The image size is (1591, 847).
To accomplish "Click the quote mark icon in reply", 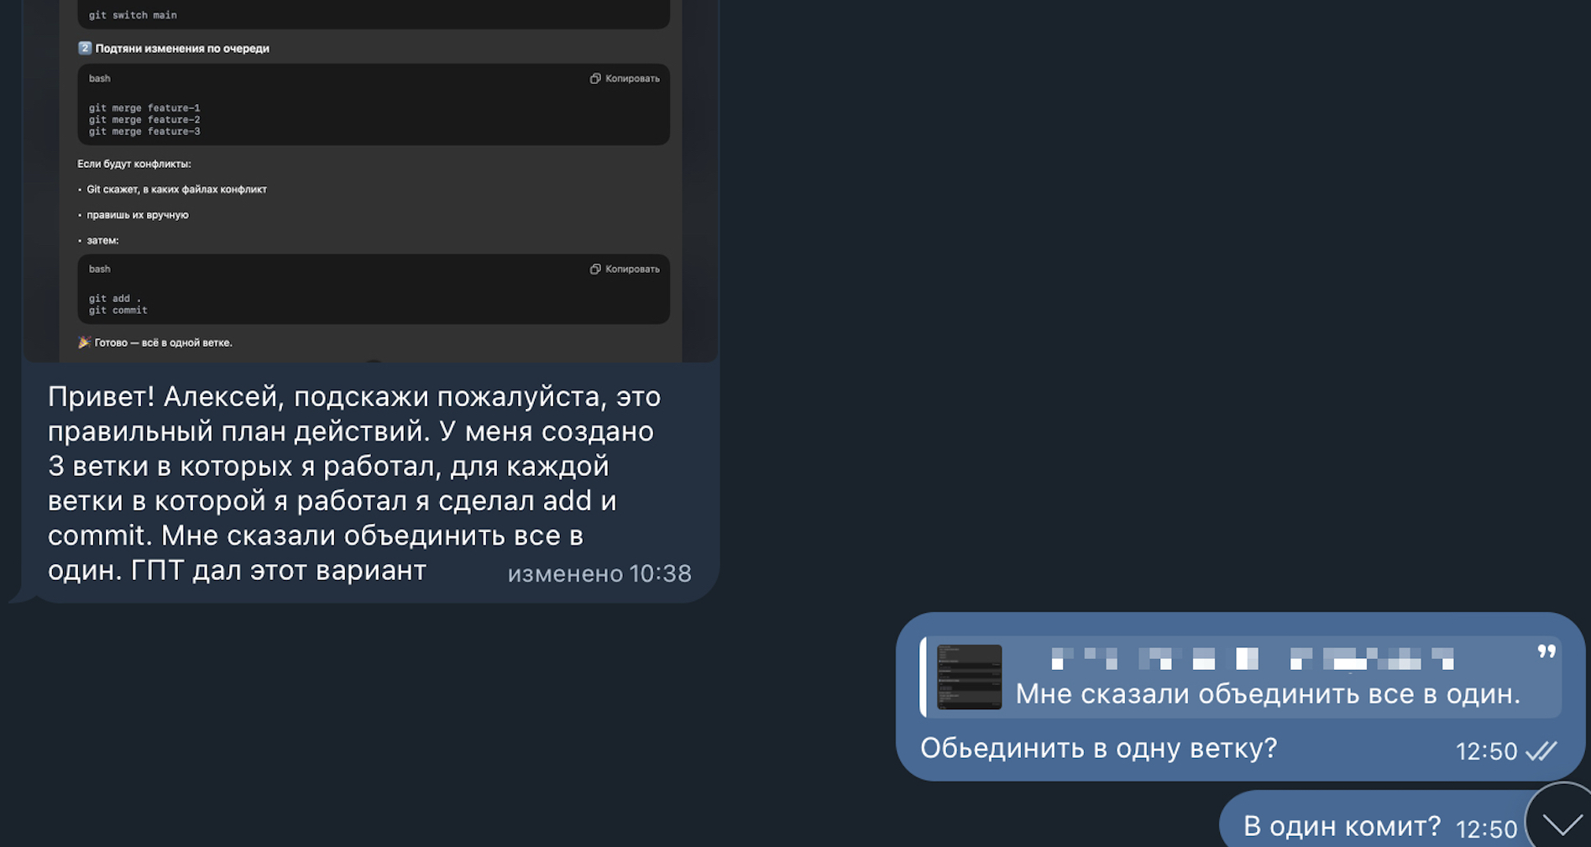I will 1547,651.
